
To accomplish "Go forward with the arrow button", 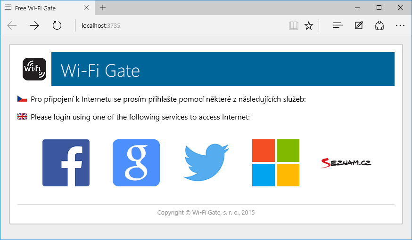I will point(34,25).
